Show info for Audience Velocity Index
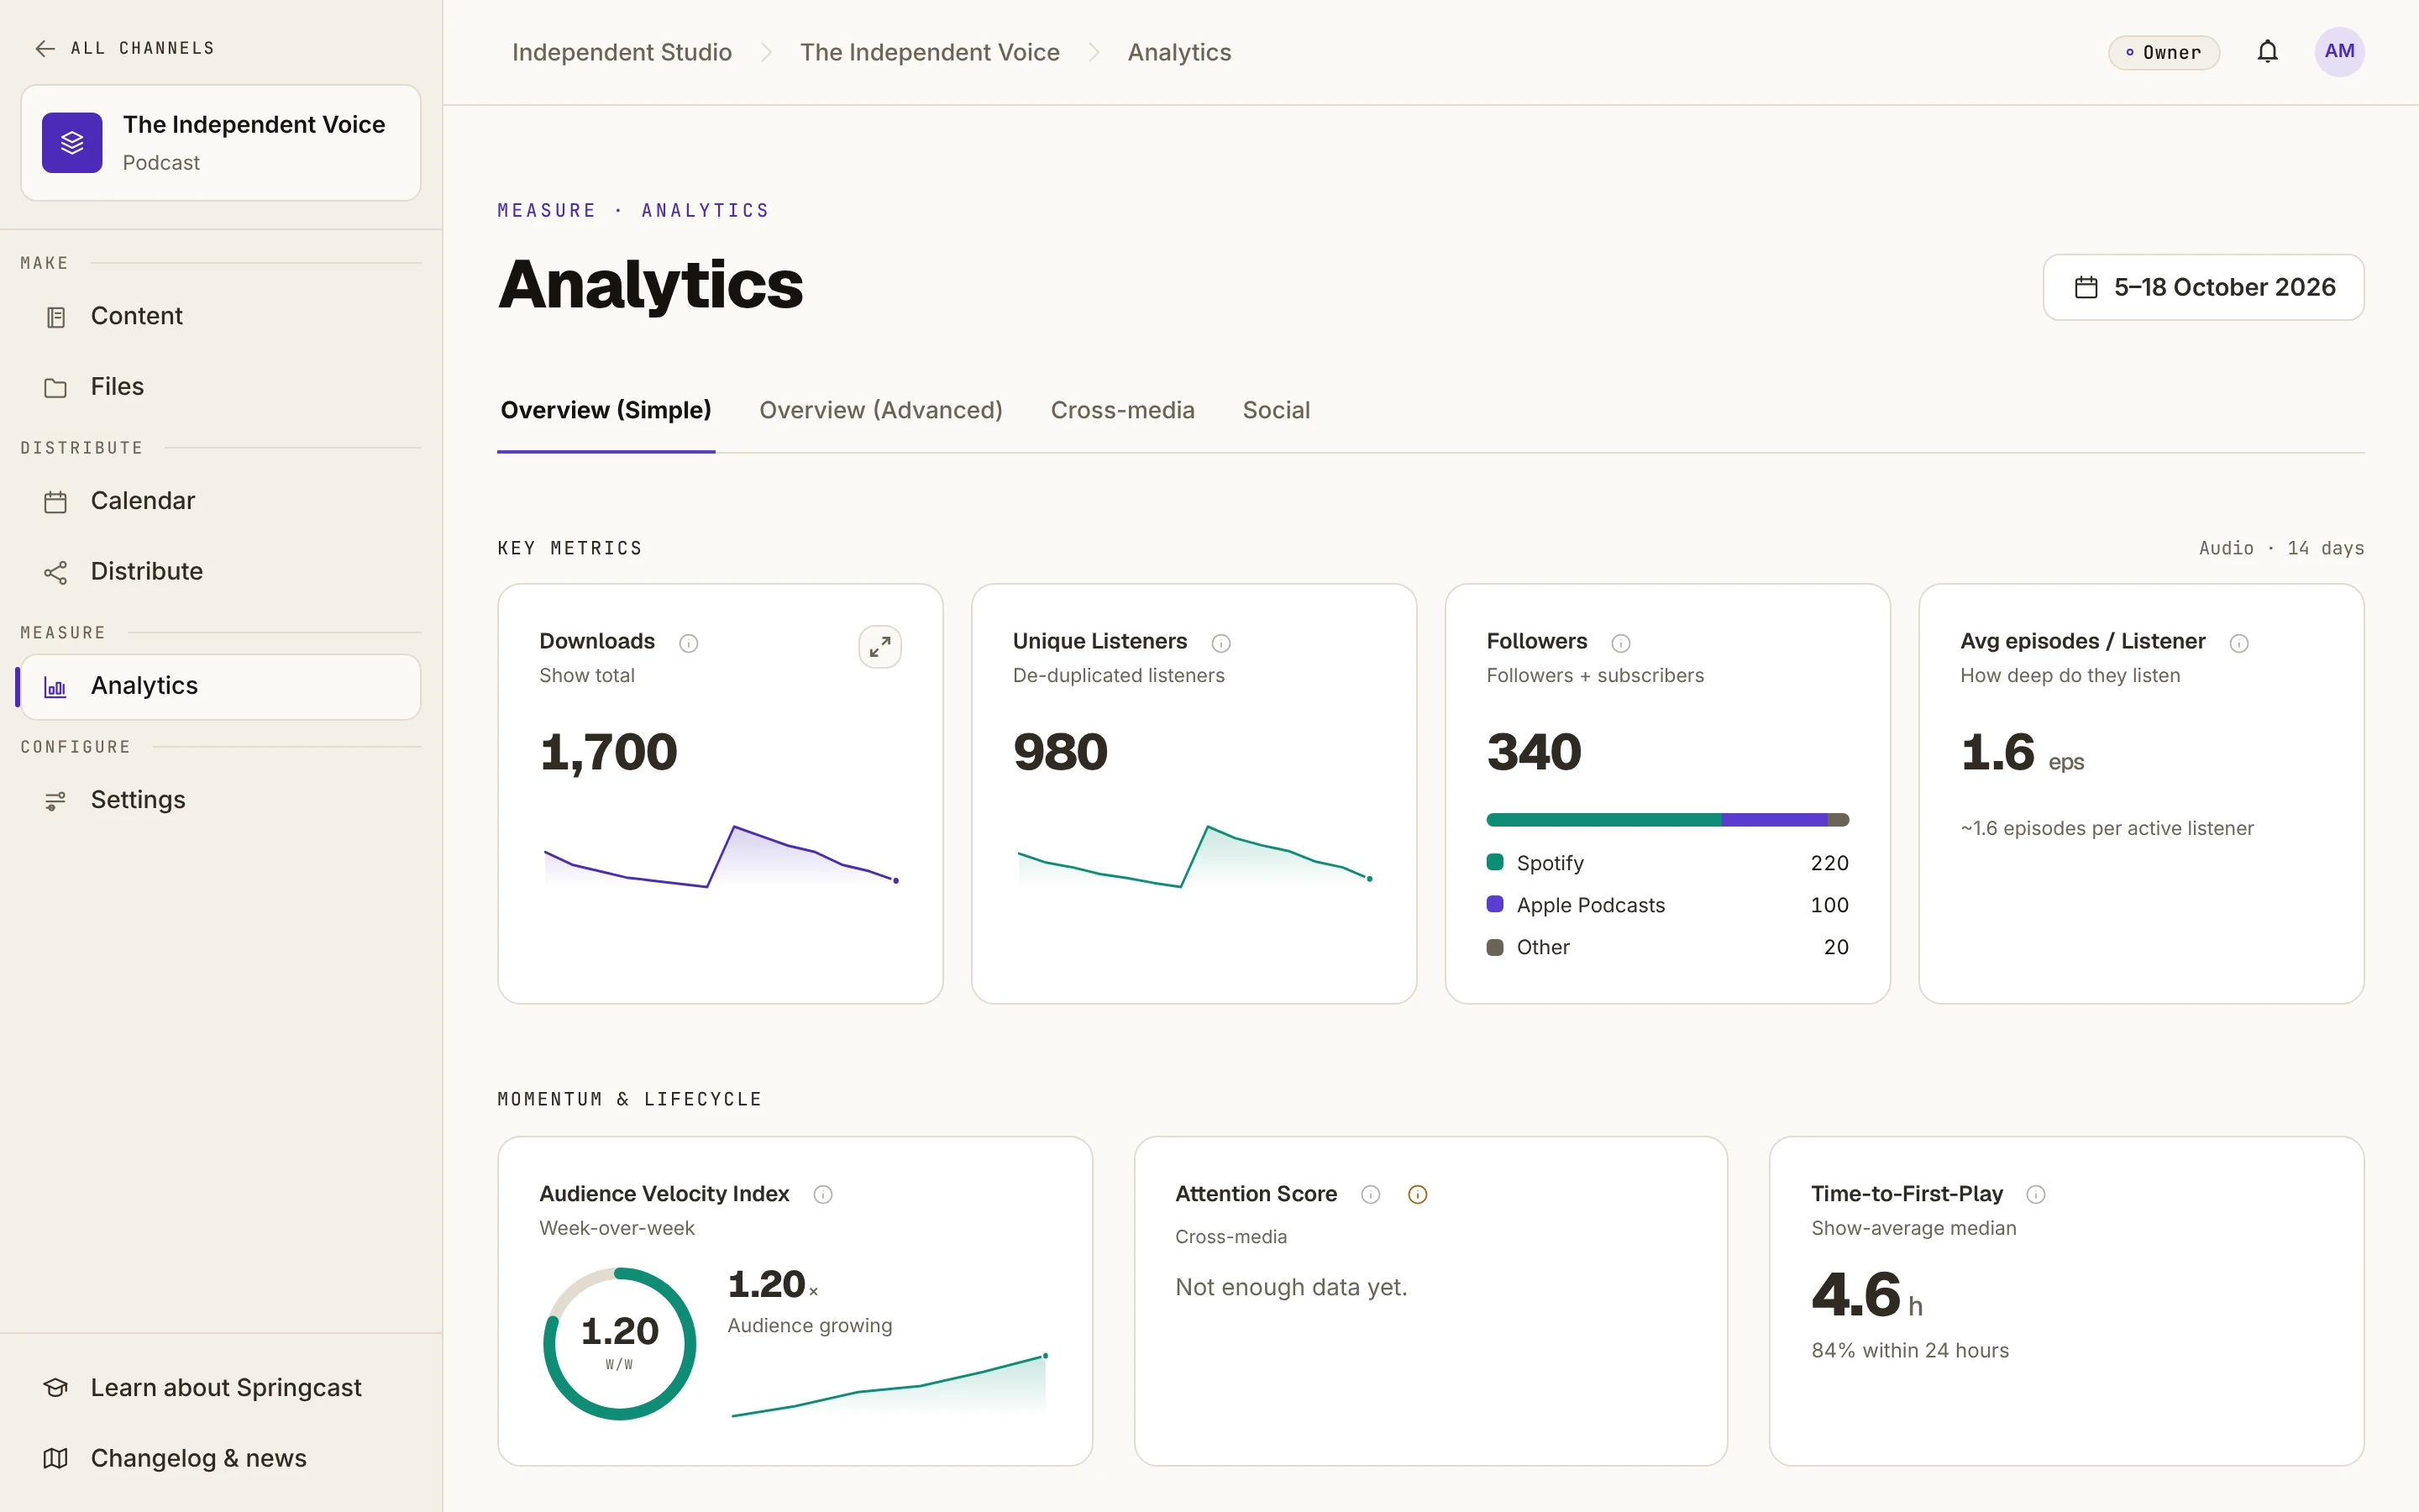 (x=822, y=1194)
